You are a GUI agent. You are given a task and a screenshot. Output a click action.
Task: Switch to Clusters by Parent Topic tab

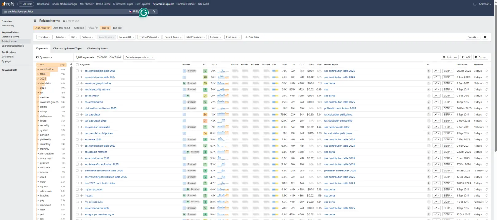(67, 49)
